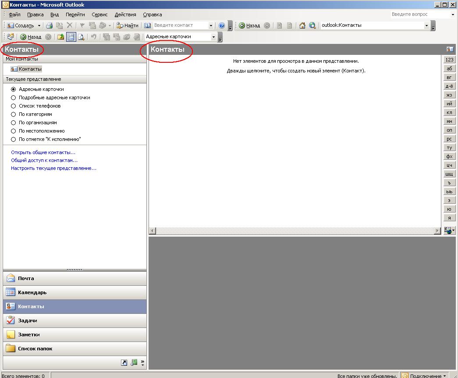Click the journal icon at navigation pane bottom
This screenshot has height=378, width=458.
(134, 363)
